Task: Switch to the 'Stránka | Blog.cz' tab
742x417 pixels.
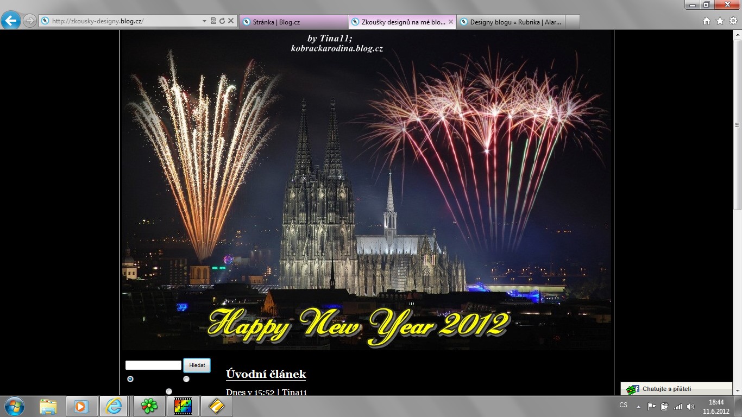Action: pos(293,22)
